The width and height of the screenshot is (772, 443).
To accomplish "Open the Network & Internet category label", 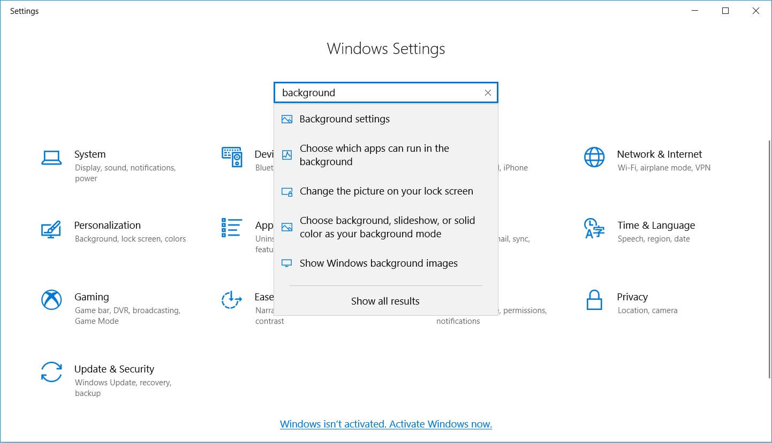I will point(660,154).
